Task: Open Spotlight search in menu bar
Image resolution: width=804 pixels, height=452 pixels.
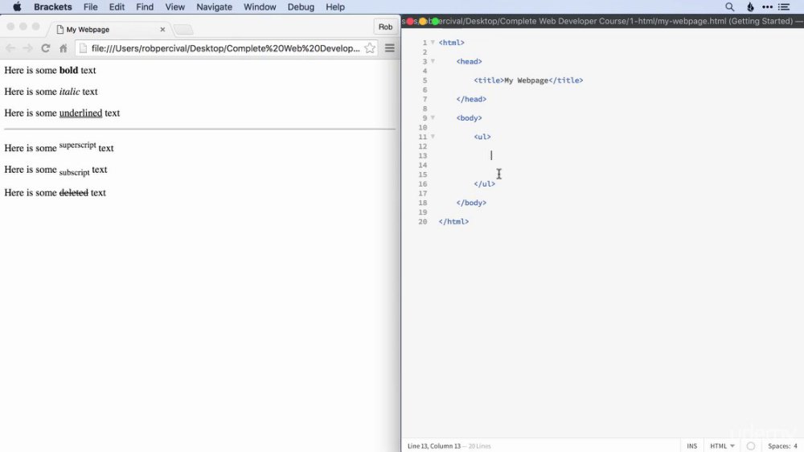Action: coord(730,7)
